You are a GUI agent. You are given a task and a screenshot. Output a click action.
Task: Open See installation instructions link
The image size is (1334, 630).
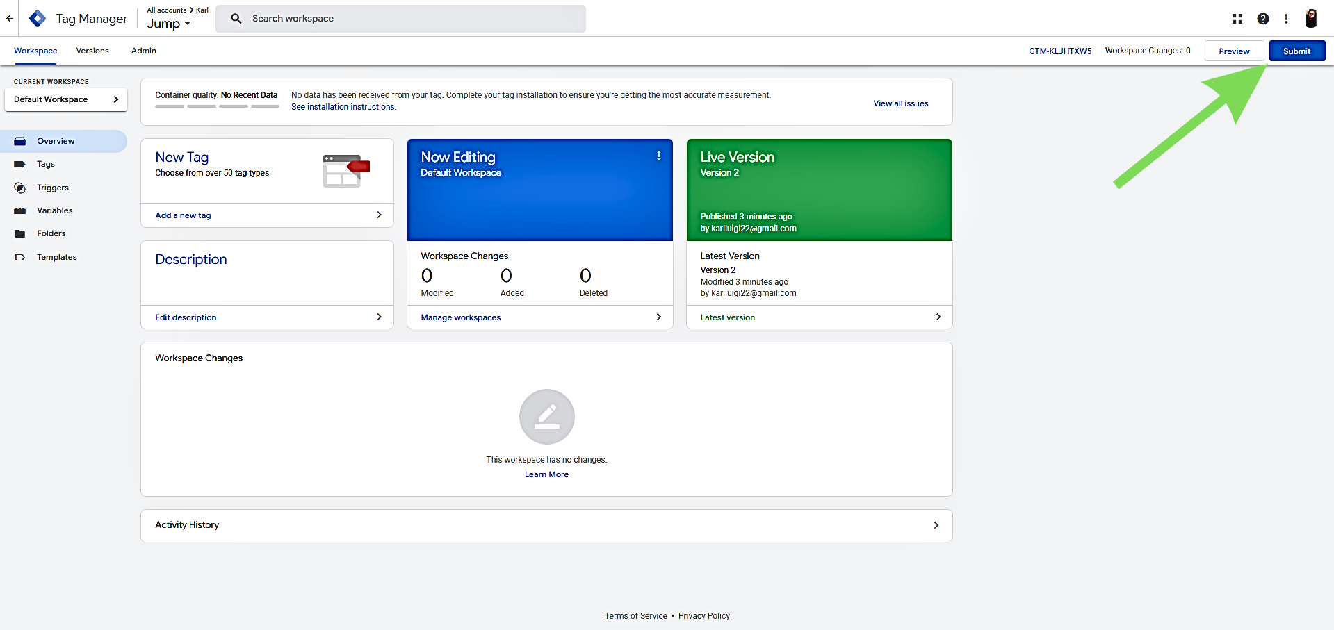coord(343,107)
